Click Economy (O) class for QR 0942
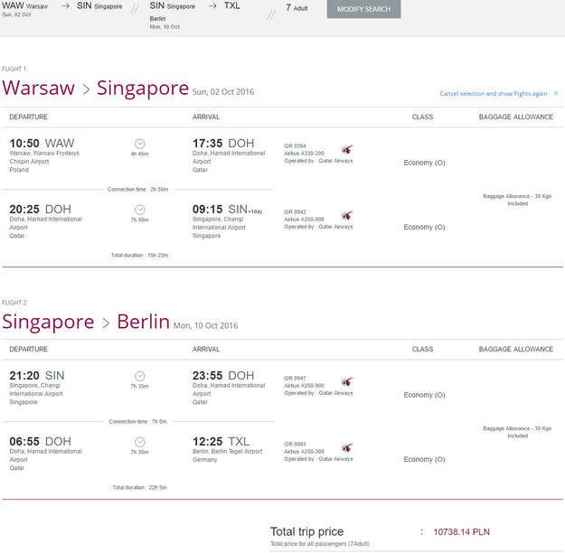 (x=424, y=228)
